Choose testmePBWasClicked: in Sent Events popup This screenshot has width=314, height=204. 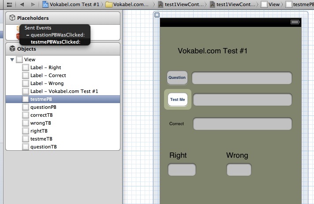coord(55,42)
